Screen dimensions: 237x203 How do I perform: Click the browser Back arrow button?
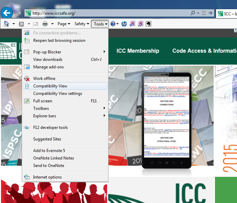click(x=7, y=13)
